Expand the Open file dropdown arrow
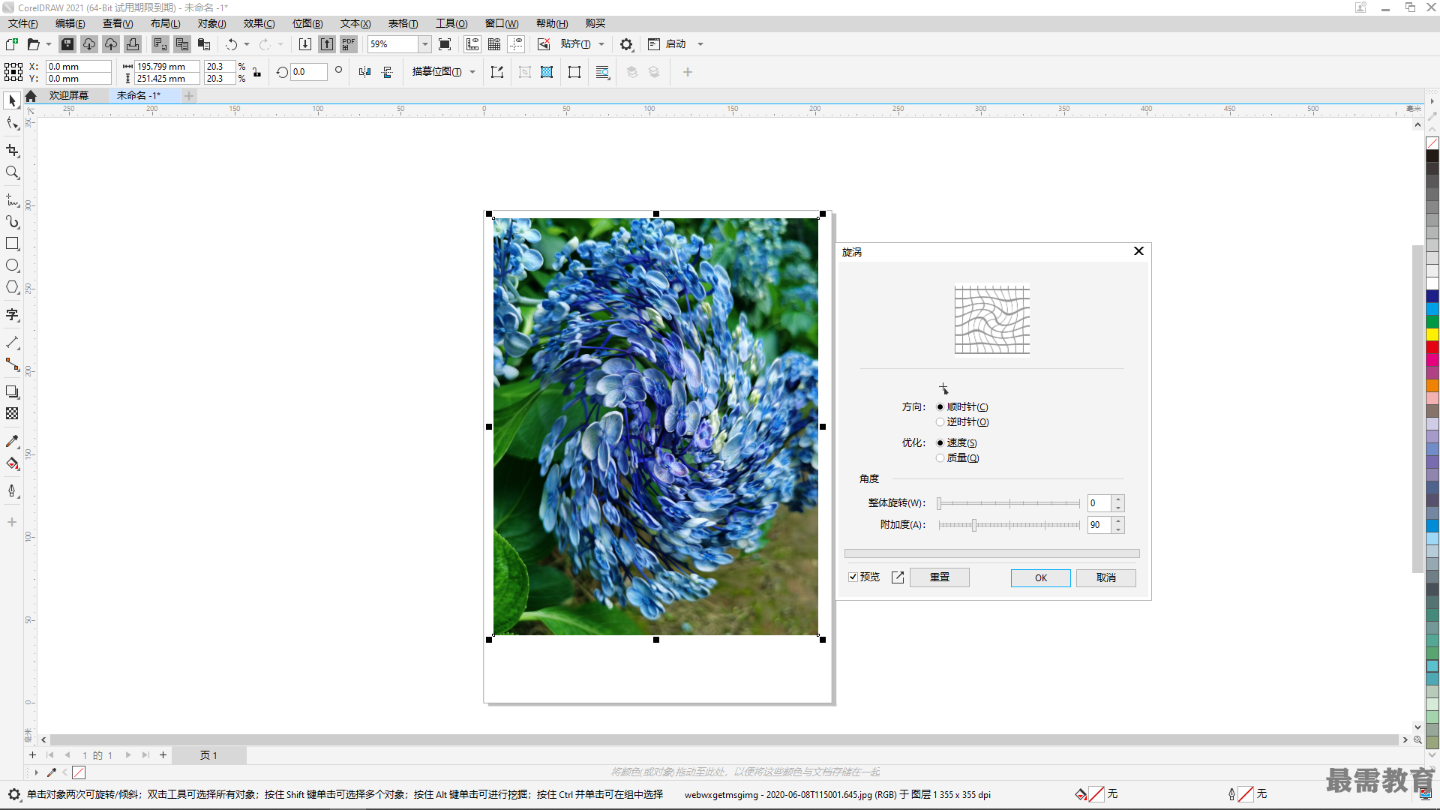This screenshot has height=810, width=1440. pos(49,44)
